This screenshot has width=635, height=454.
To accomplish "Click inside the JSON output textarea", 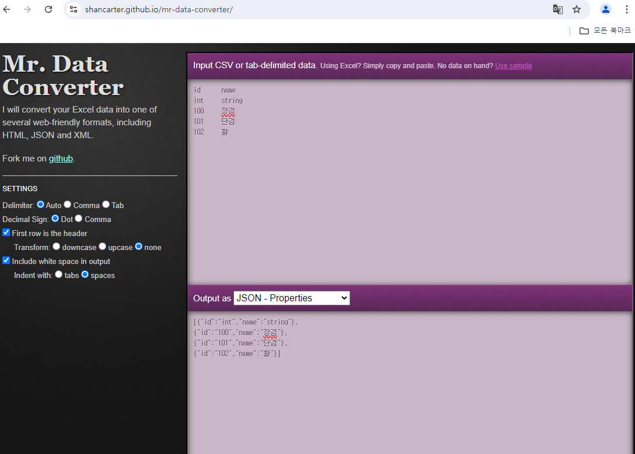I will pyautogui.click(x=410, y=382).
